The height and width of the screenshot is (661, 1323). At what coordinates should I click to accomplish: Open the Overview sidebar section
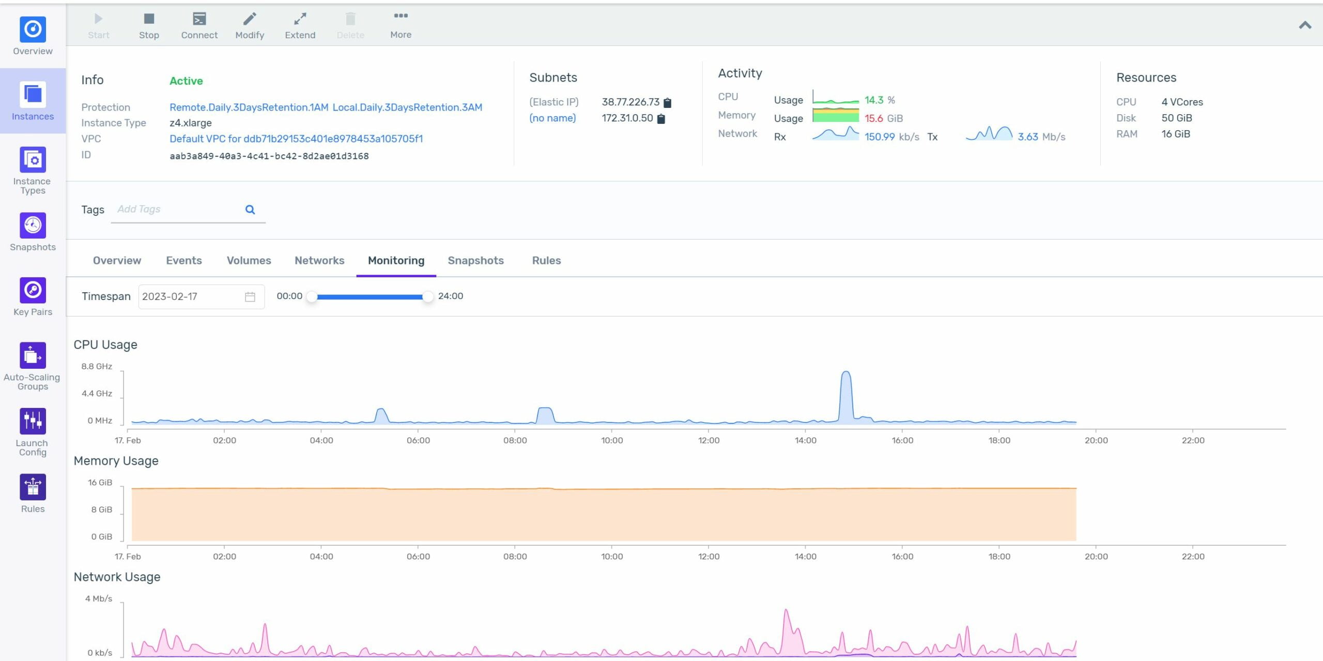tap(33, 36)
